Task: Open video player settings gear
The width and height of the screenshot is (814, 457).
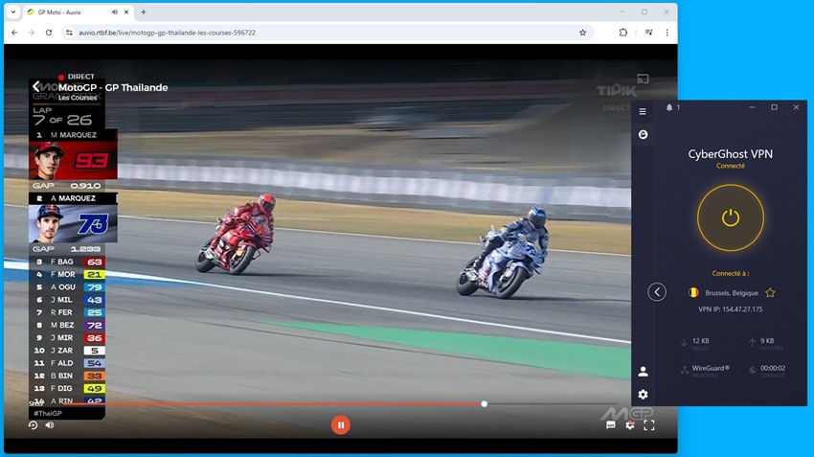Action: click(630, 425)
